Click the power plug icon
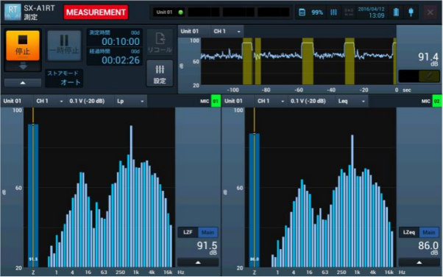This screenshot has height=277, width=443. tap(411, 13)
